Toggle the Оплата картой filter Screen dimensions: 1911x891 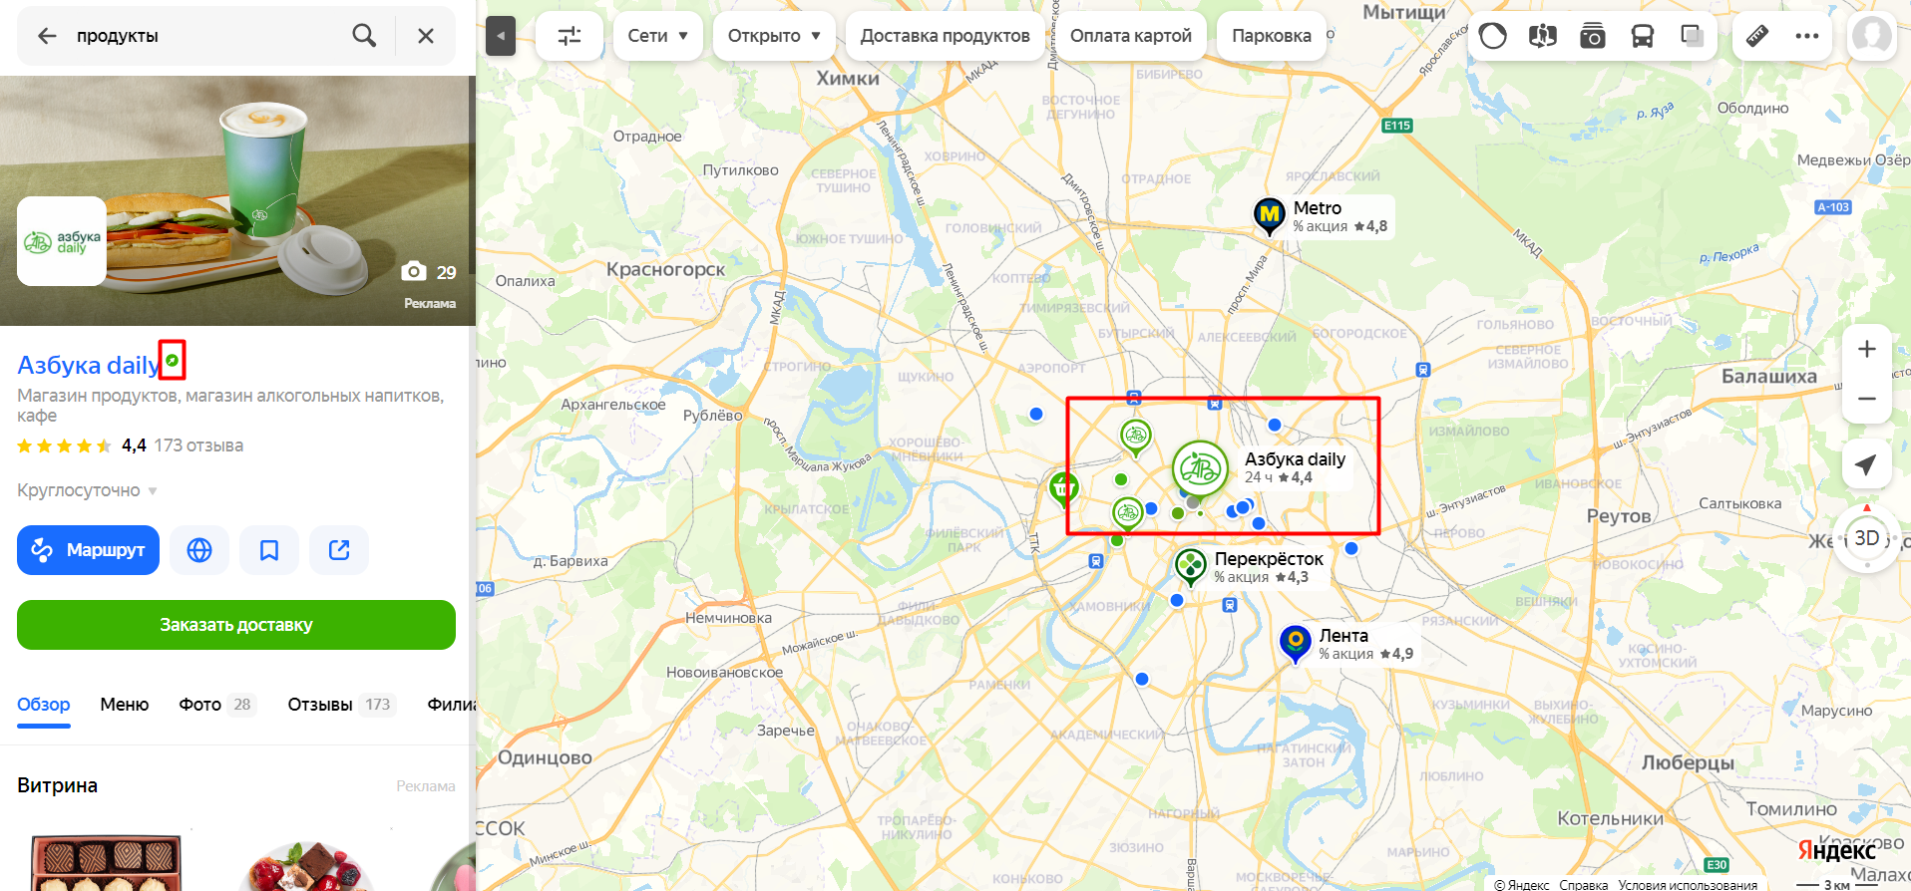click(x=1131, y=36)
